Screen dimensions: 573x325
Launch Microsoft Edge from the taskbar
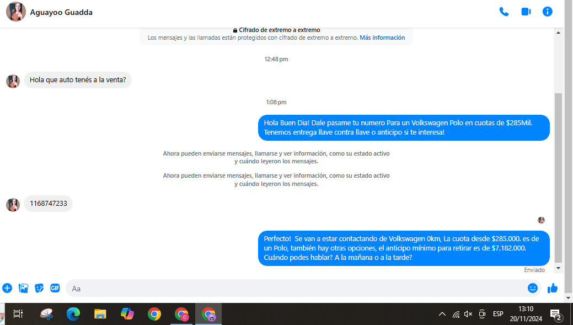[73, 314]
